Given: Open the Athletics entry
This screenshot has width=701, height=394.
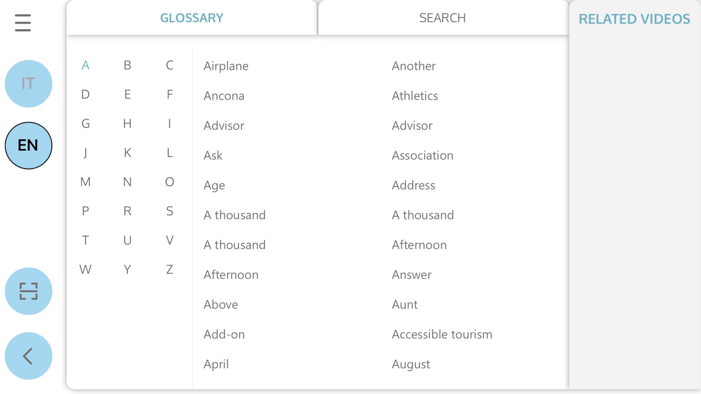Looking at the screenshot, I should click(415, 96).
